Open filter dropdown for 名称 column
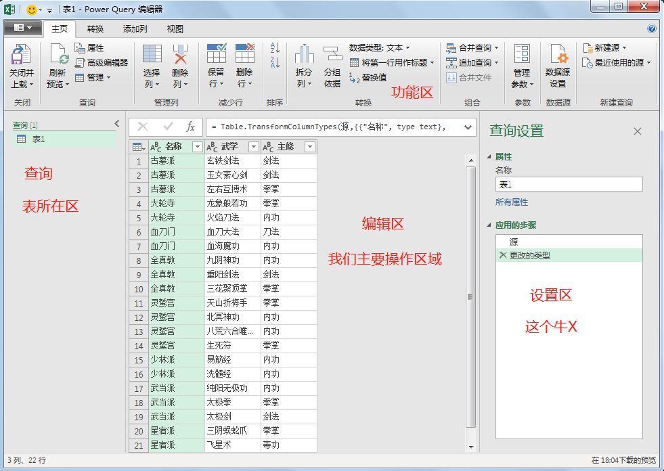Viewport: 664px width, 471px height. coord(197,147)
